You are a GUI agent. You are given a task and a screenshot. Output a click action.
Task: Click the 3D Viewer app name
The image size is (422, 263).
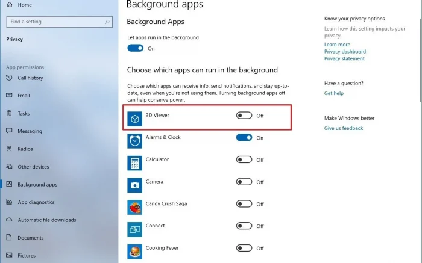[157, 115]
